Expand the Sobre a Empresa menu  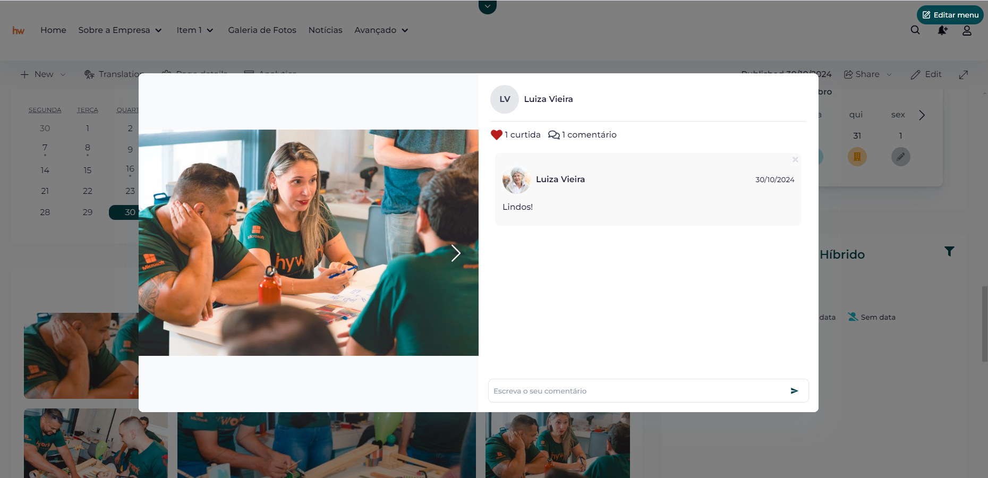coord(120,30)
